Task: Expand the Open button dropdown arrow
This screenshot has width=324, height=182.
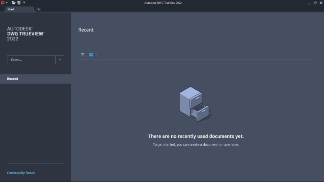Action: pyautogui.click(x=60, y=60)
